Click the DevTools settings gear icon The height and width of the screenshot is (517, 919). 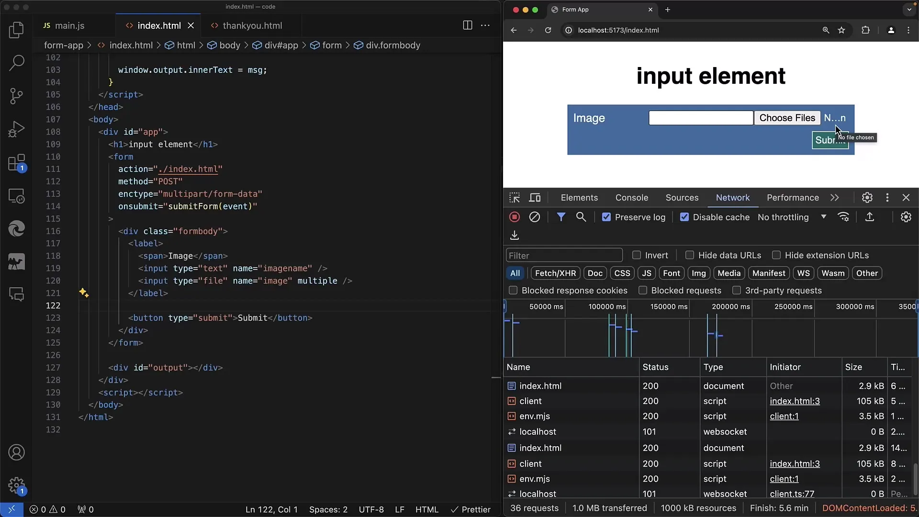867,197
